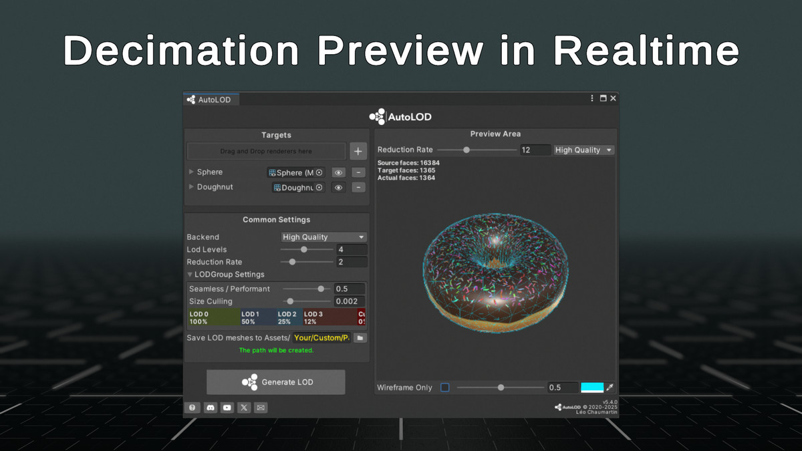Image resolution: width=802 pixels, height=451 pixels.
Task: Select the AutoLOD window tab
Action: (x=211, y=100)
